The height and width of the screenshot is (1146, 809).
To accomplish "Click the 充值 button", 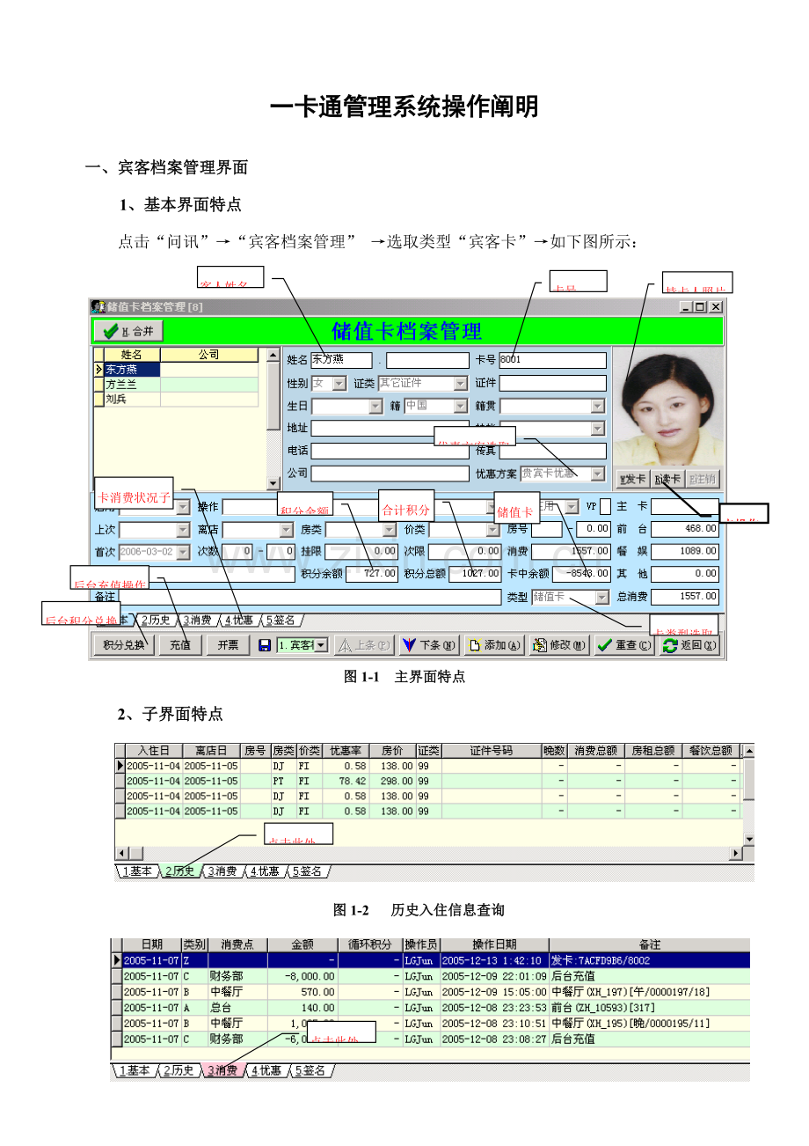I will 179,645.
